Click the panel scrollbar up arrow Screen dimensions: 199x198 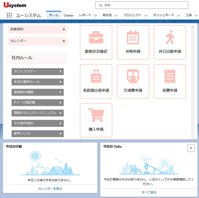193,27
